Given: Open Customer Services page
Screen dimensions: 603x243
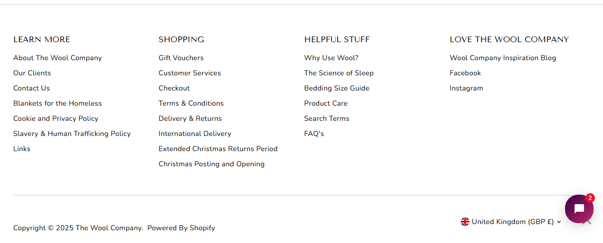Looking at the screenshot, I should tap(190, 73).
